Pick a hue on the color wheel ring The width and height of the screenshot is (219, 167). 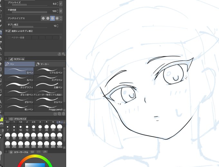[35, 156]
